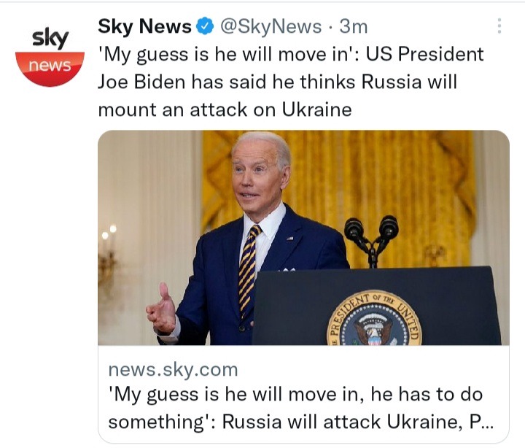Open the Biden press conference preview image
The height and width of the screenshot is (448, 525).
pyautogui.click(x=303, y=238)
